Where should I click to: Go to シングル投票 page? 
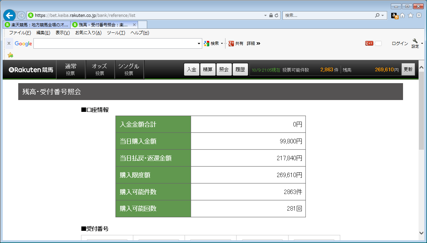point(129,70)
